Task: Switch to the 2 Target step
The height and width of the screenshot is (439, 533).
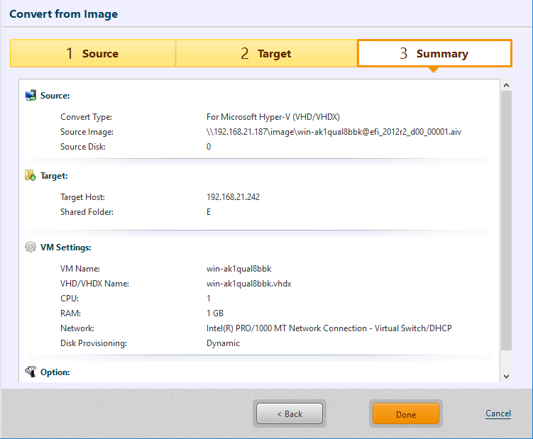Action: coord(266,54)
